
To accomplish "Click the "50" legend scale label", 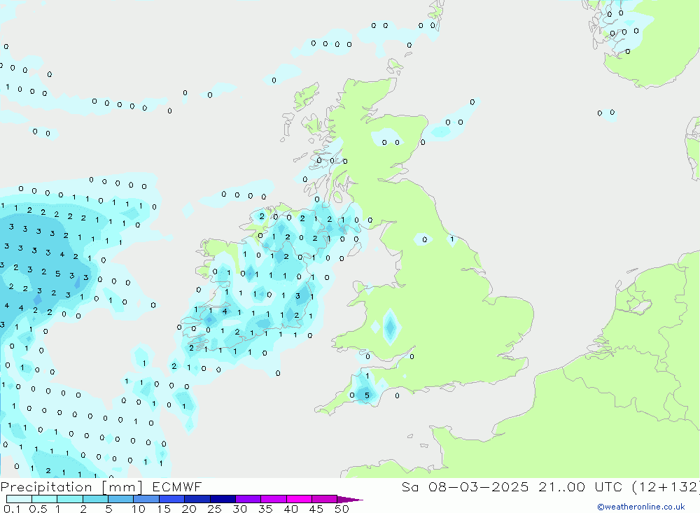I will coord(342,509).
